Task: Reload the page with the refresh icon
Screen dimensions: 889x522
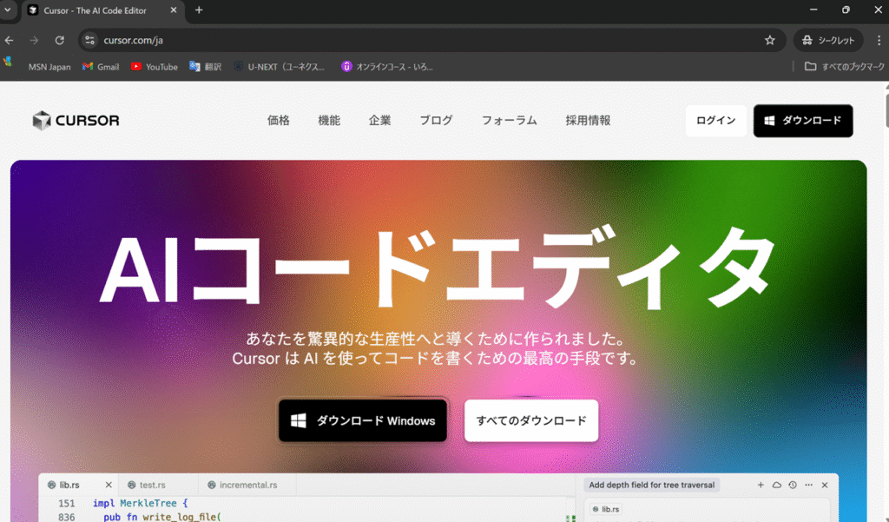Action: (60, 40)
